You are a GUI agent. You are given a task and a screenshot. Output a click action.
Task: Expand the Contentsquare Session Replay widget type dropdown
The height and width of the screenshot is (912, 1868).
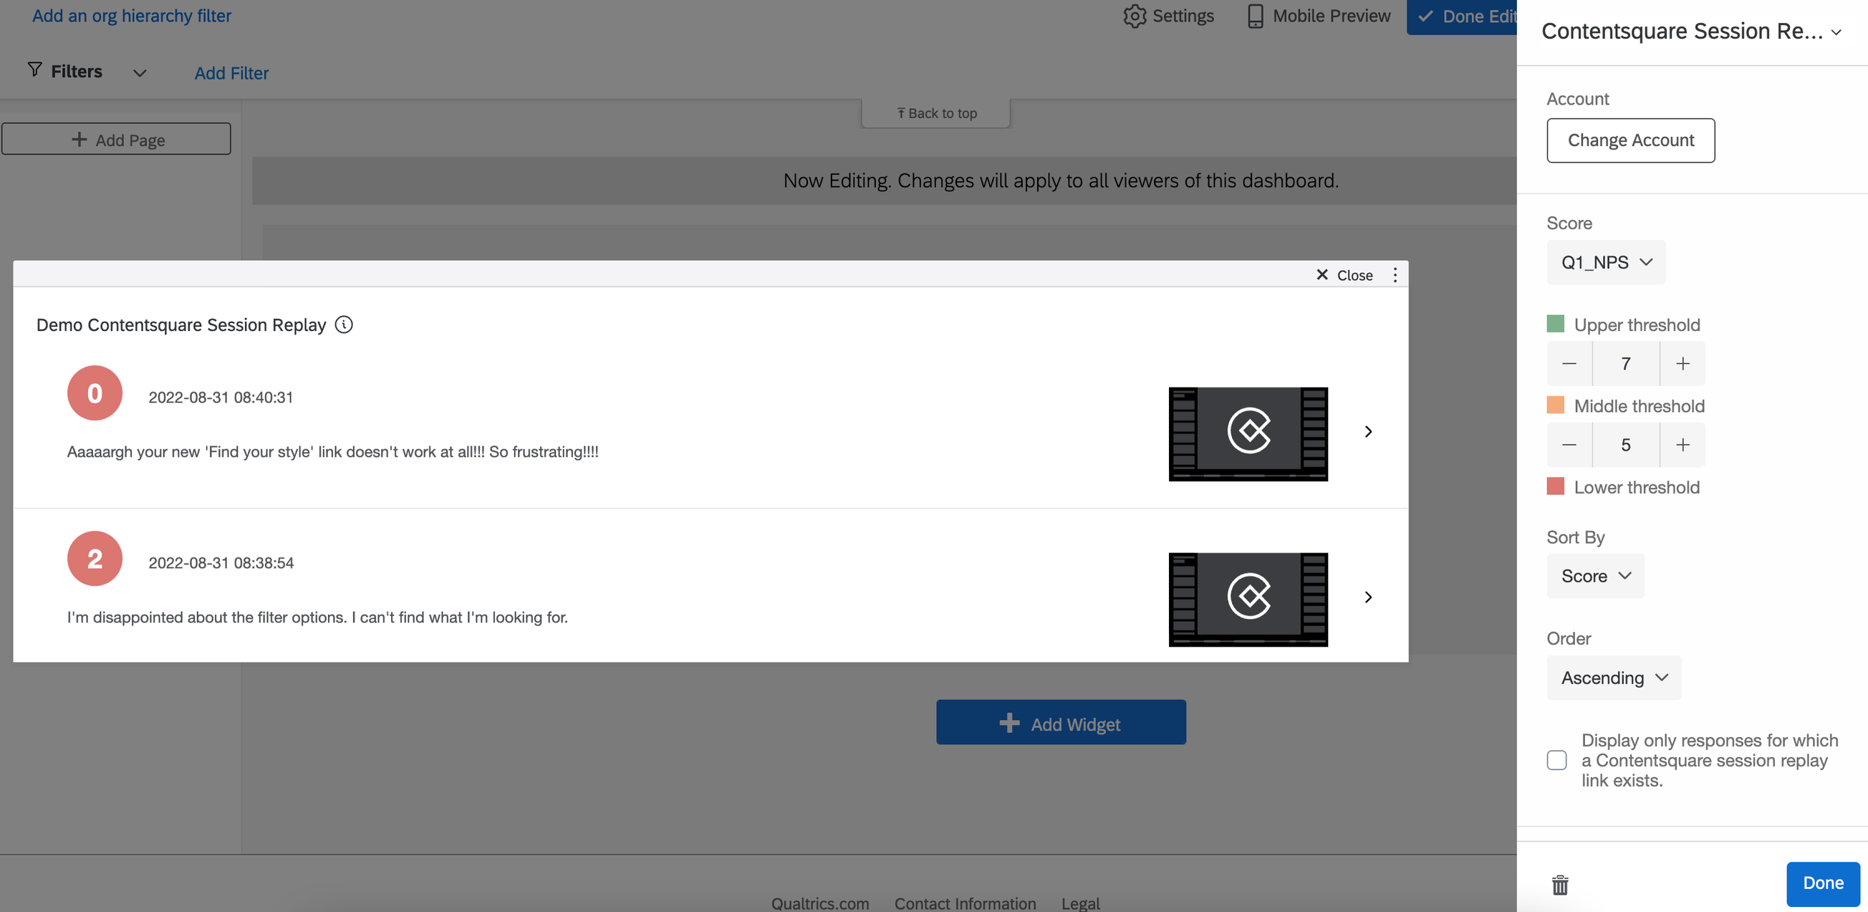(x=1835, y=33)
